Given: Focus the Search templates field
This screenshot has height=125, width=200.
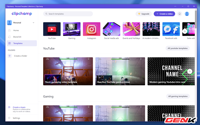Looking at the screenshot, I should tap(68, 14).
